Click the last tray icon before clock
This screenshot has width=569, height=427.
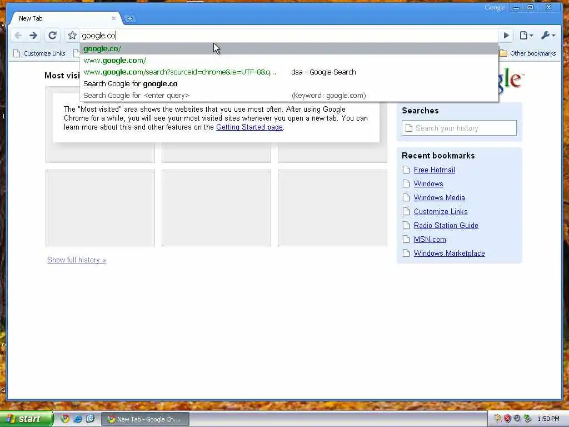point(527,419)
